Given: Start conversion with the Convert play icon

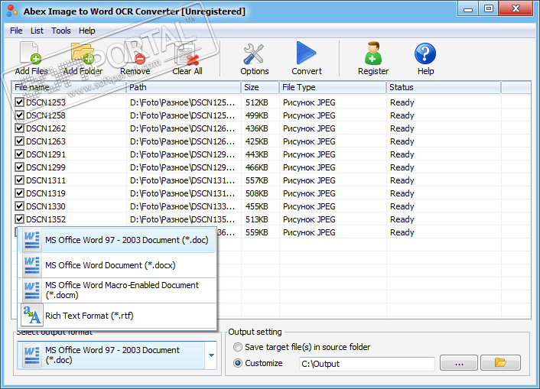Looking at the screenshot, I should 306,53.
